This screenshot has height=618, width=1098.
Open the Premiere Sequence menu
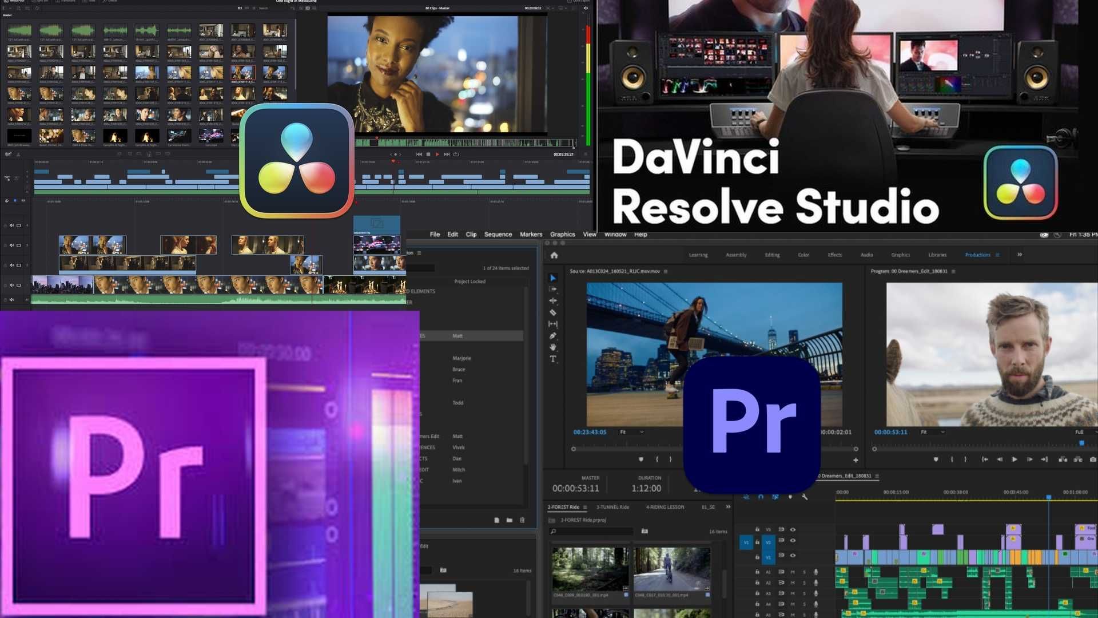pos(498,235)
